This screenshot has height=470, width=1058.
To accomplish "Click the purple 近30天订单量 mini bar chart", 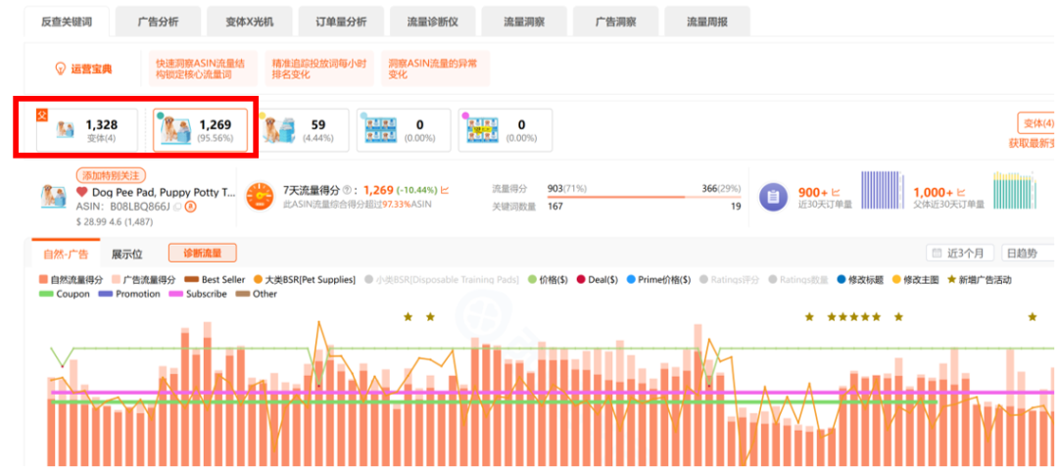I will (883, 192).
